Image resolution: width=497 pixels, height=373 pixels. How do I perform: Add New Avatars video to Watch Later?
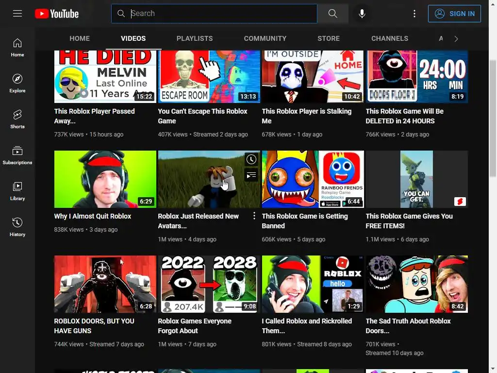pyautogui.click(x=251, y=159)
